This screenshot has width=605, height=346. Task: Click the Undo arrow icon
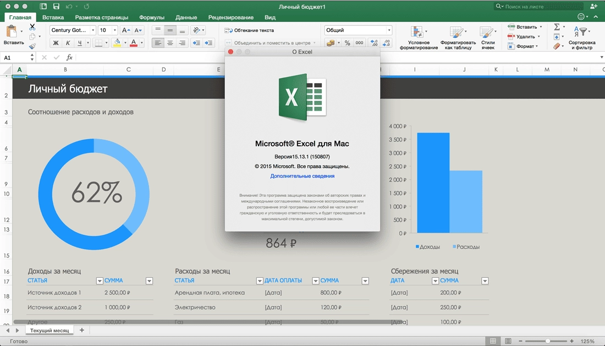[x=69, y=6]
